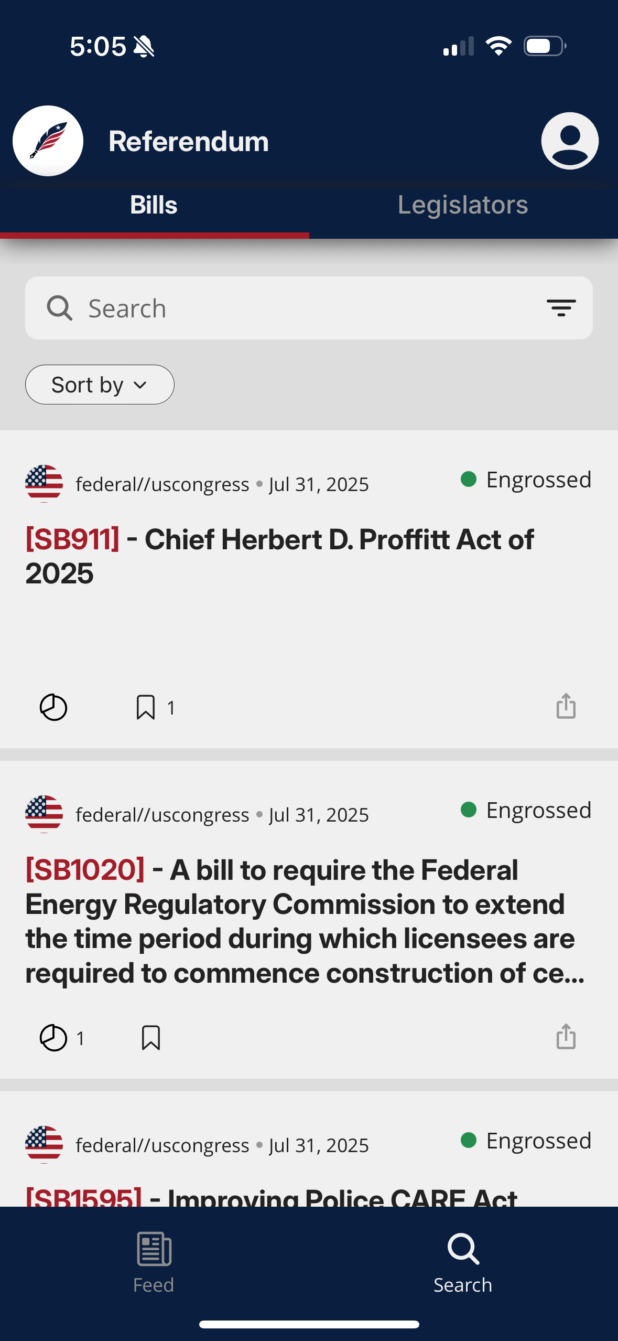
Task: Open the user profile icon
Action: (570, 141)
